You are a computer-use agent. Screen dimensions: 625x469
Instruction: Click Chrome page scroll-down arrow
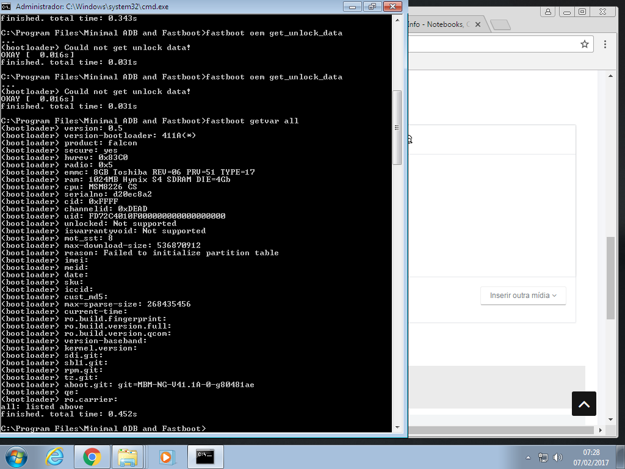click(x=610, y=420)
